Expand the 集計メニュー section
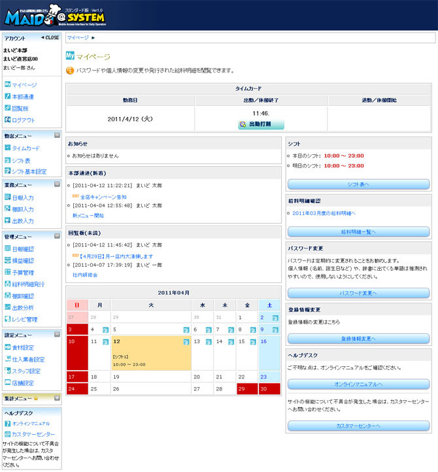 (x=57, y=398)
